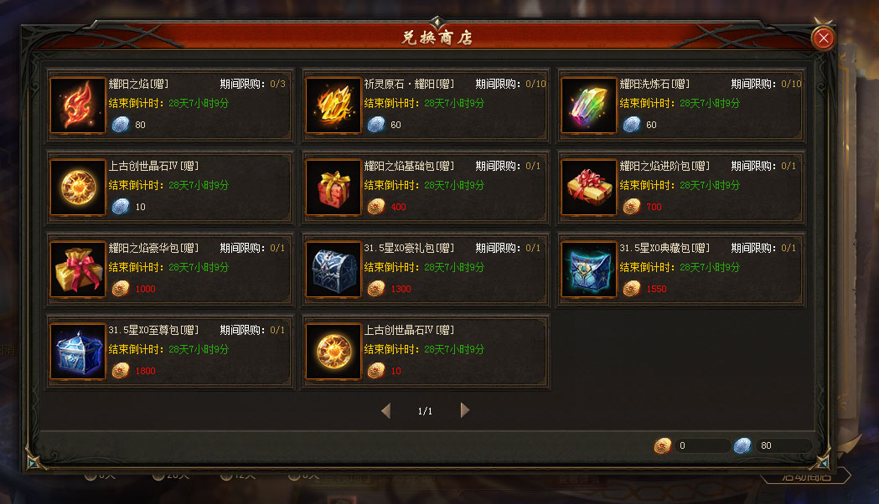Pick the 耀阳之焰进阶包 gift box icon
This screenshot has width=879, height=504.
coord(589,188)
